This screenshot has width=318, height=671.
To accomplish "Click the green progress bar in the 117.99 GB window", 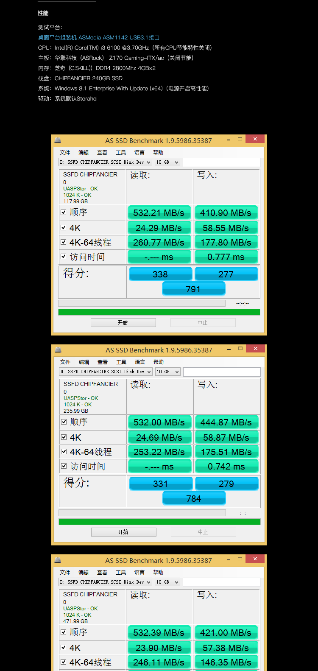I will tap(159, 312).
